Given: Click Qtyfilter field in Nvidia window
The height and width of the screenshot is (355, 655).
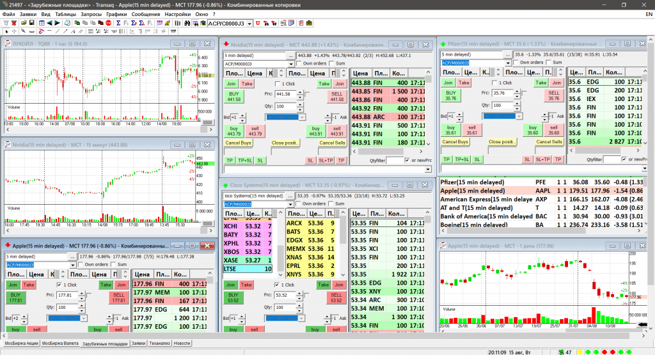Looking at the screenshot, I should point(395,161).
